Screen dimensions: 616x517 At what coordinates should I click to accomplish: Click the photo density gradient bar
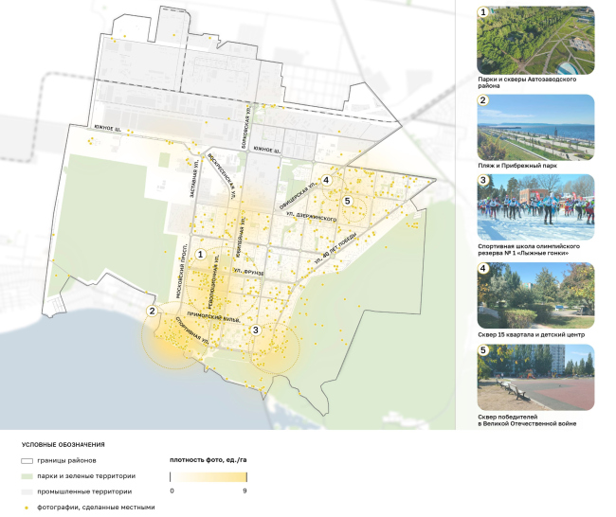208,476
